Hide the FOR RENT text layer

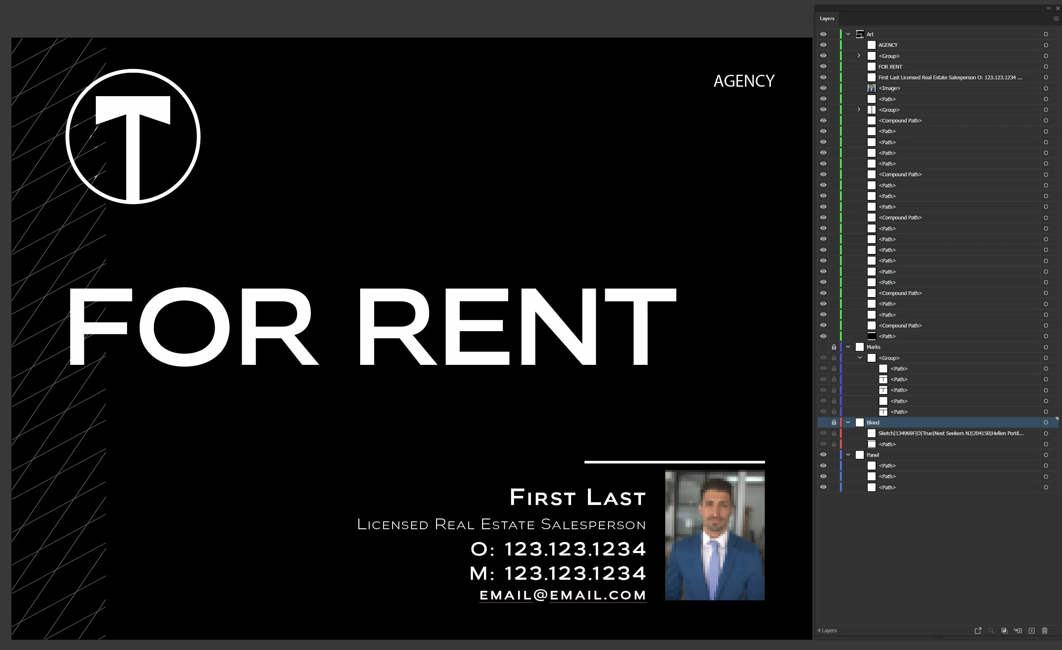[823, 66]
